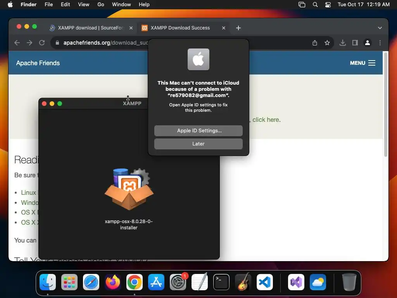Screen dimensions: 397x298
Task: Minimize the XAMPP installer window
Action: click(x=52, y=104)
